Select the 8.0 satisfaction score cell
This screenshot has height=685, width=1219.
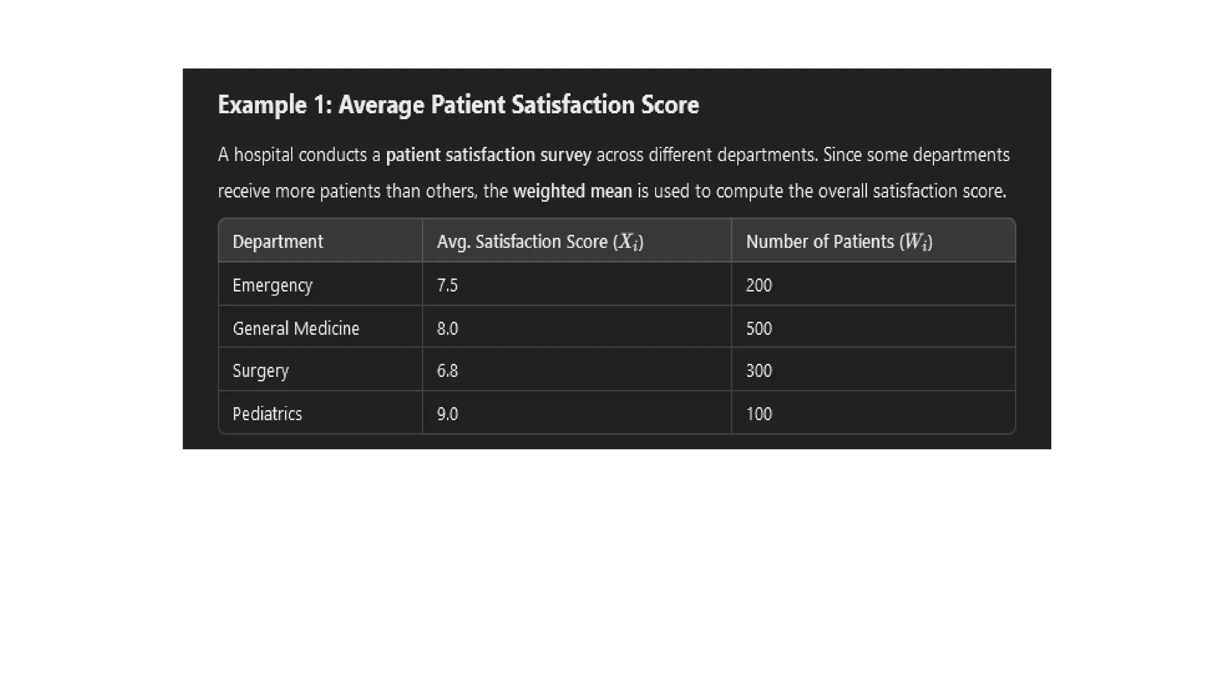click(447, 328)
